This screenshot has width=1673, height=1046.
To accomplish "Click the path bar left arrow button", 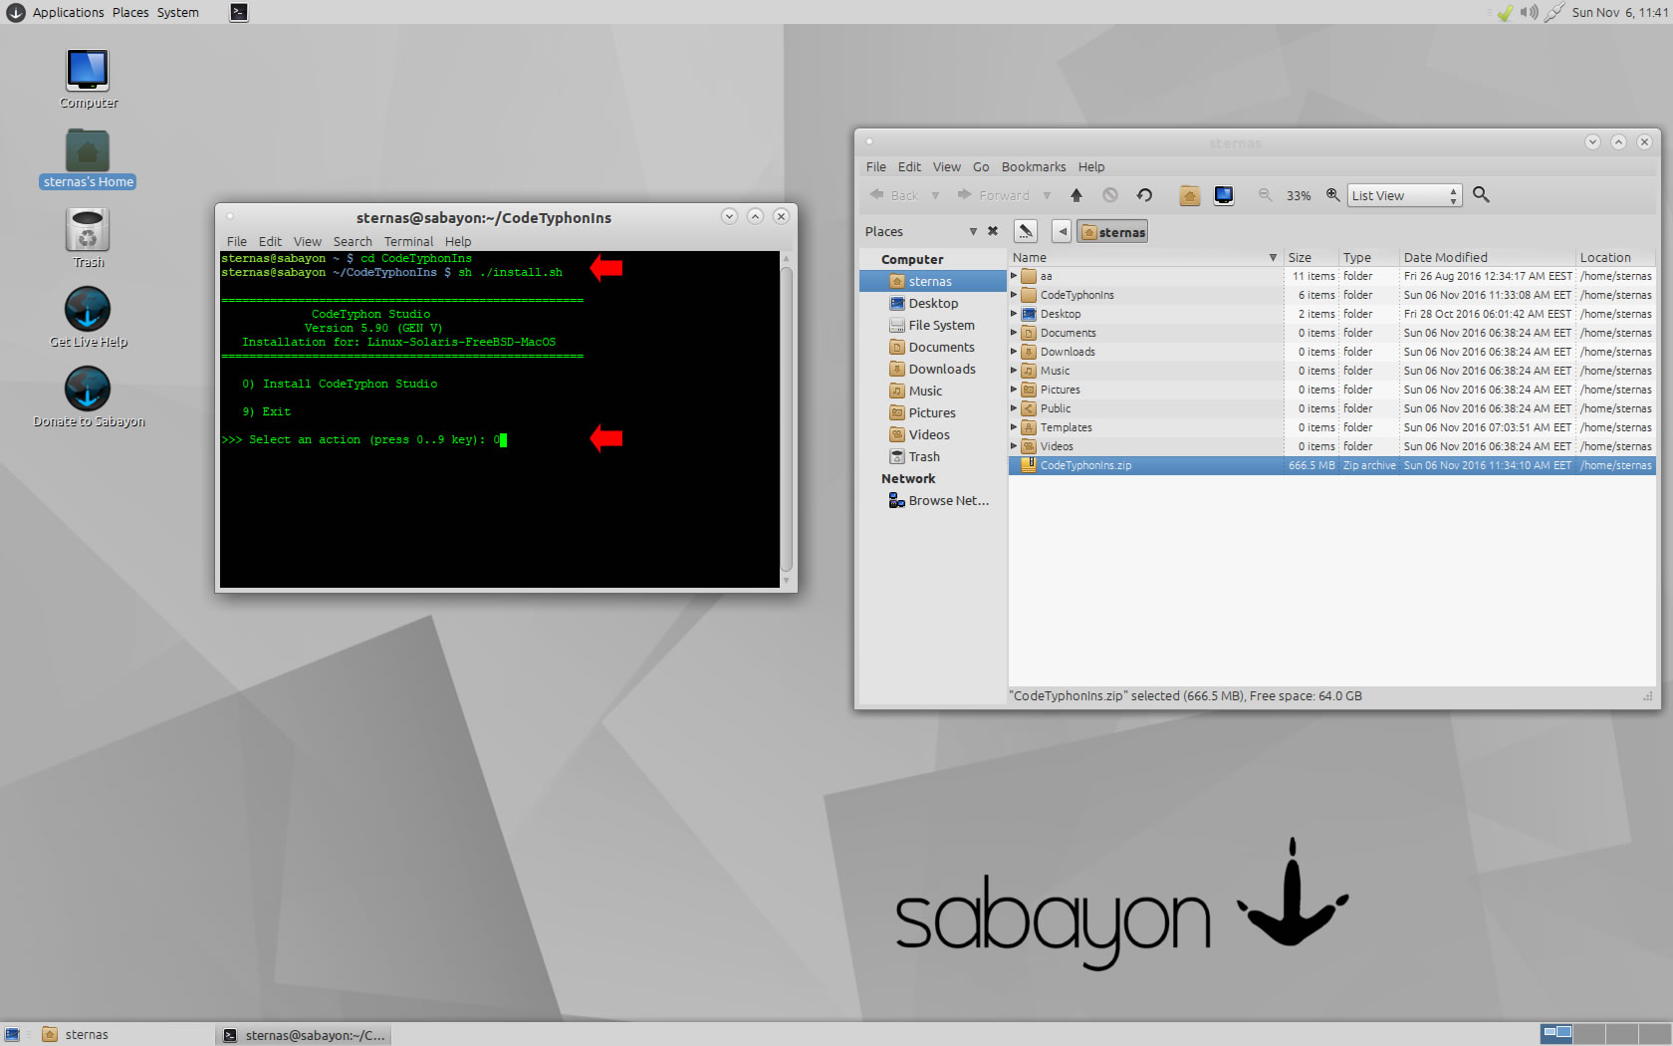I will (x=1063, y=232).
